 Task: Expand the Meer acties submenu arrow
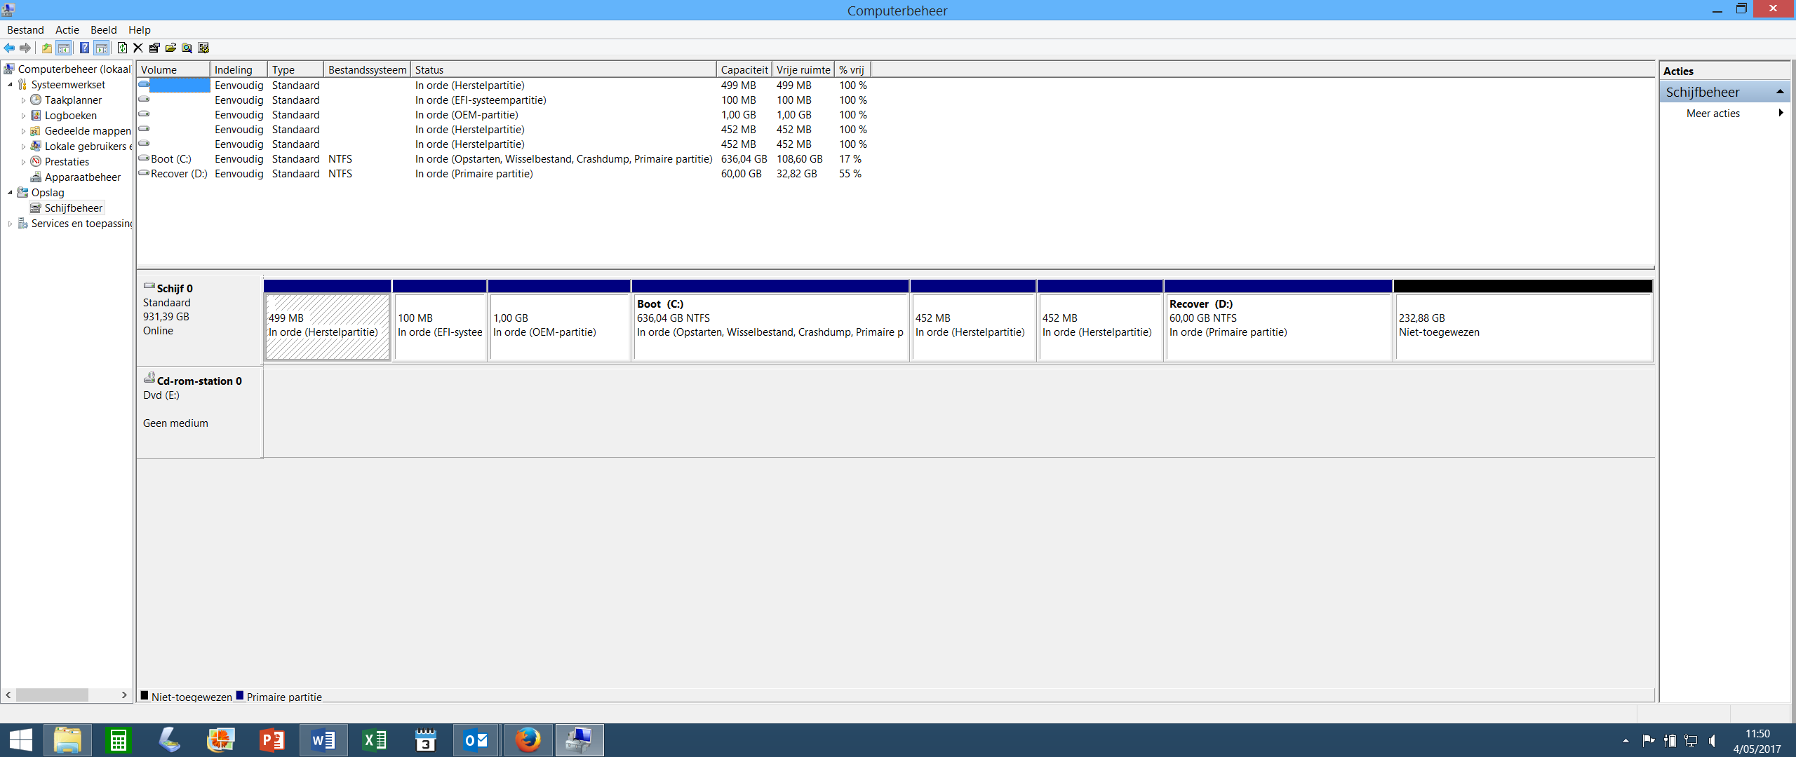point(1781,113)
